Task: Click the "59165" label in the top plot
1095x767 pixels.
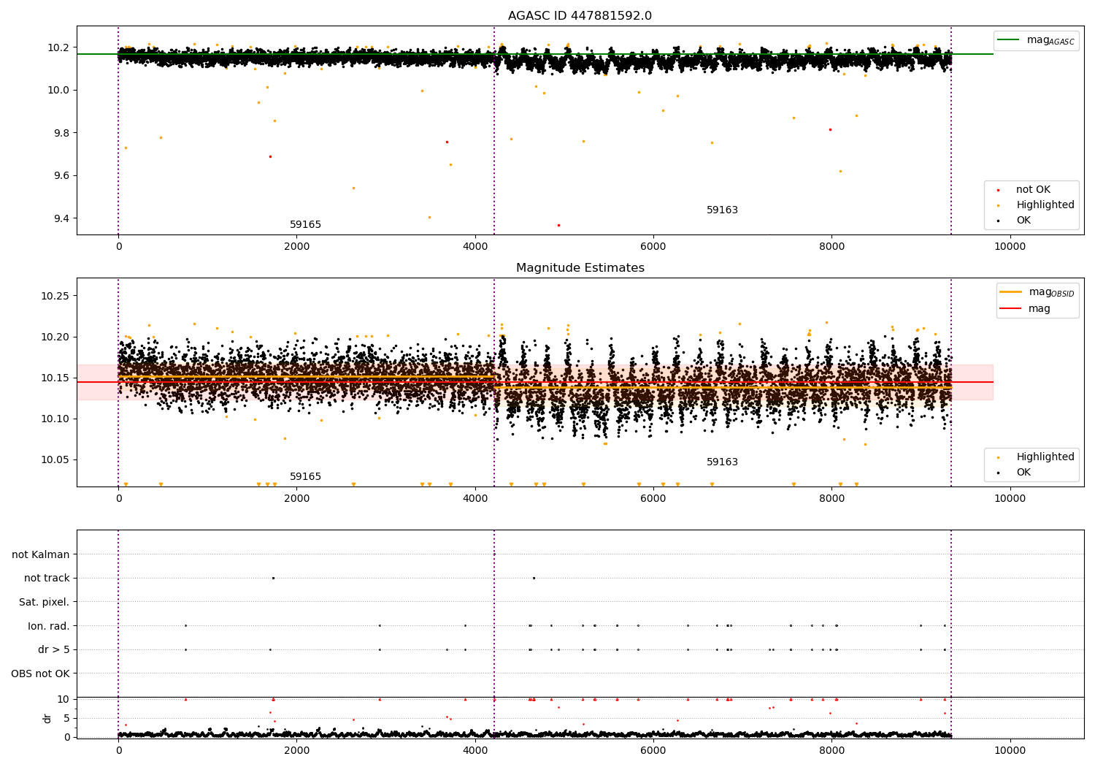Action: point(305,225)
